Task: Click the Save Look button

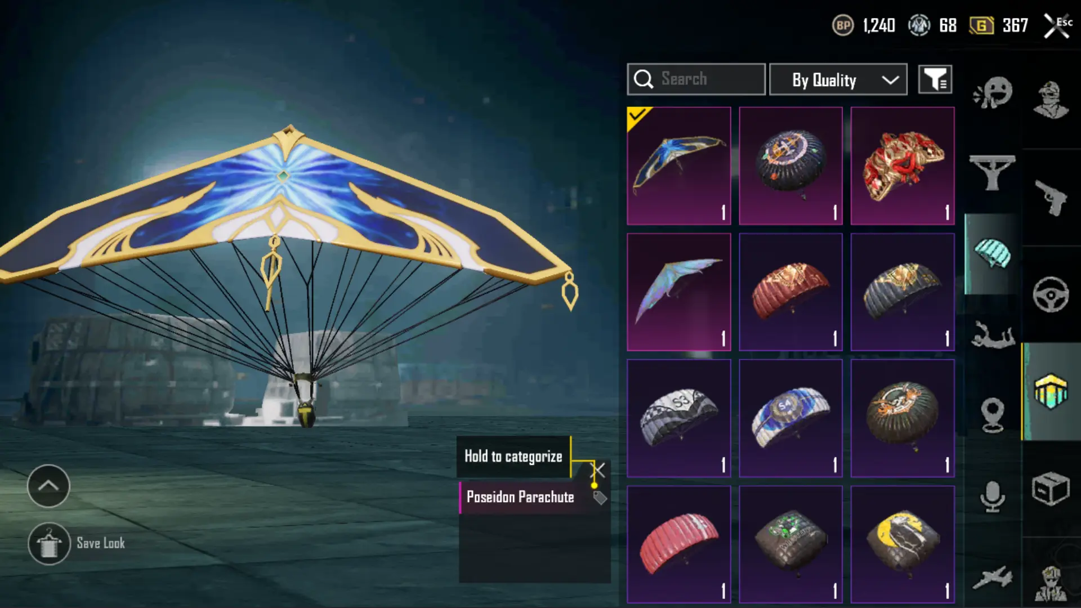Action: tap(77, 544)
